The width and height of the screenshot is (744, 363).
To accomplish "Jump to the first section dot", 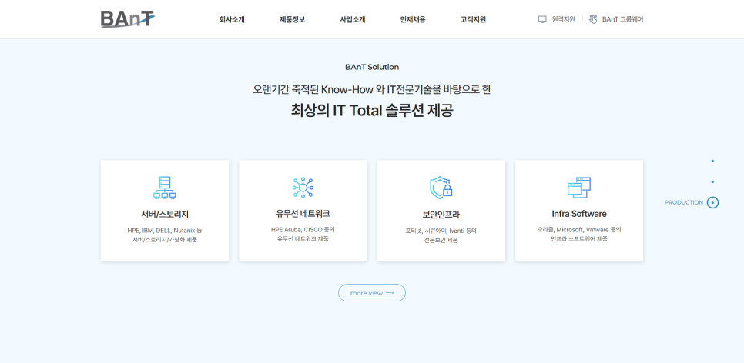I will (x=712, y=162).
